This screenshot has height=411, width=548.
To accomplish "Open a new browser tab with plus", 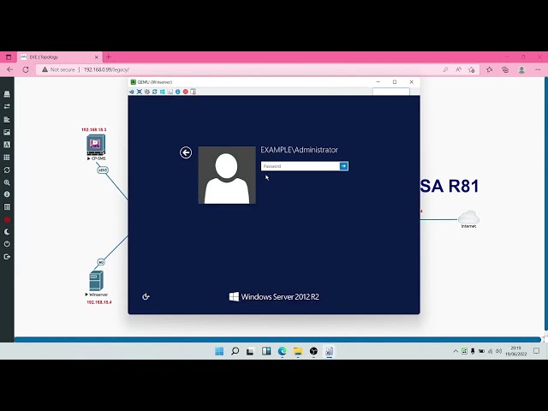I will tap(109, 57).
